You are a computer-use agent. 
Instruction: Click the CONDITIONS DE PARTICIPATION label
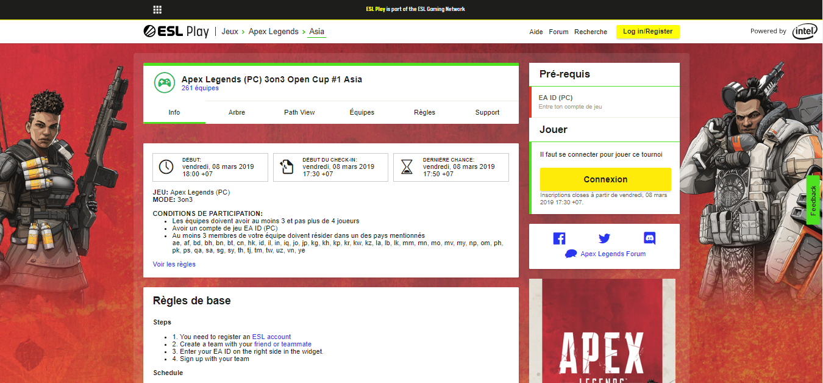pyautogui.click(x=208, y=213)
